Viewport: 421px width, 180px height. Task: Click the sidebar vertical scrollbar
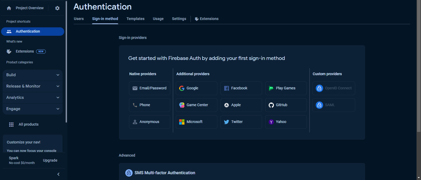[66, 62]
